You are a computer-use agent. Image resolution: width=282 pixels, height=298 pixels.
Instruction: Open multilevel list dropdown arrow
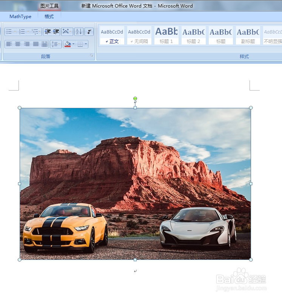point(40,32)
